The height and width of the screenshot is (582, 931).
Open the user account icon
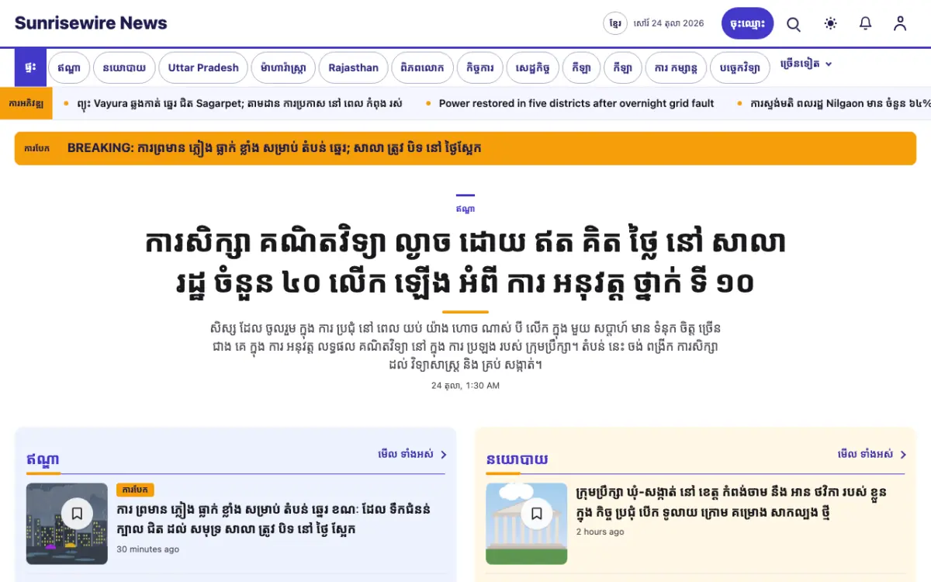[900, 23]
